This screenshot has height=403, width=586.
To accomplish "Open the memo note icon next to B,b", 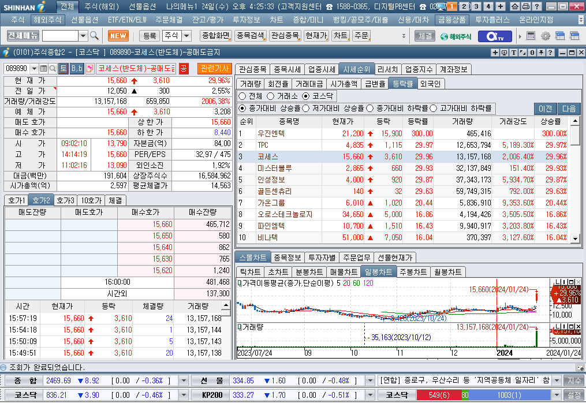I will coord(89,68).
